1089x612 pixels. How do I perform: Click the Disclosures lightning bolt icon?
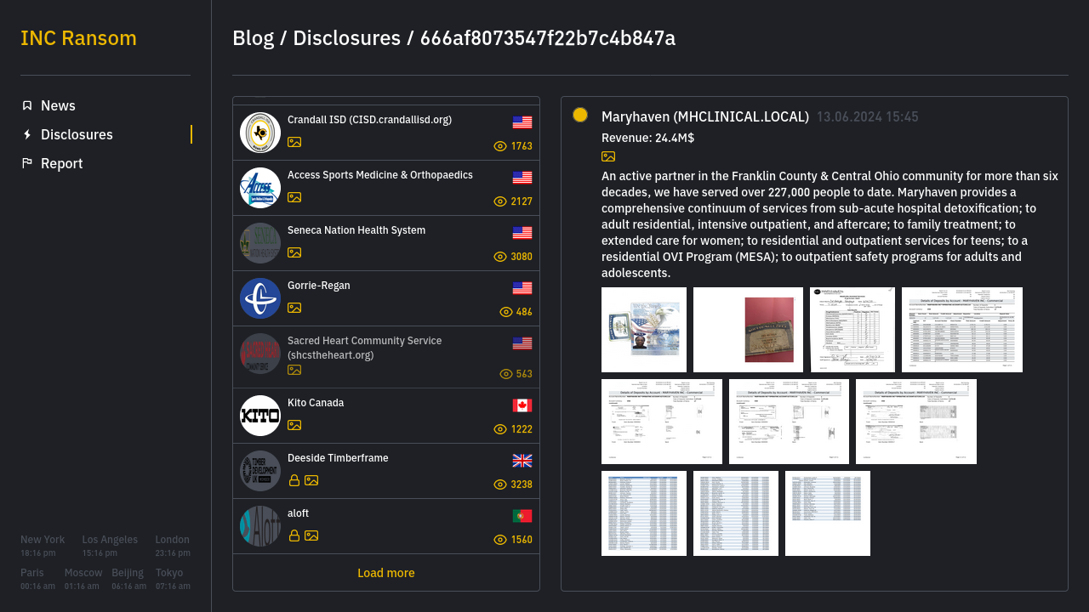[x=27, y=134]
